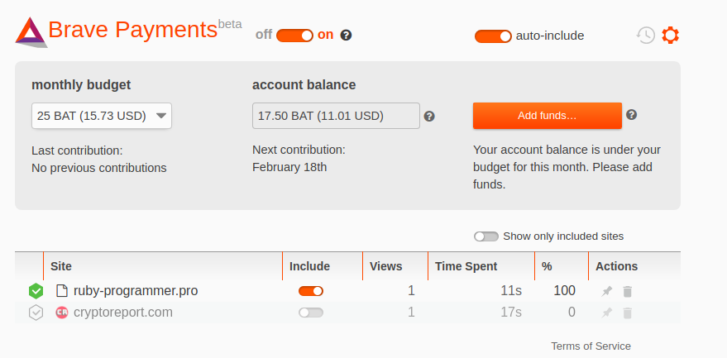Sort by Time Spent column header
Screen dimensions: 727x358
tap(481, 266)
